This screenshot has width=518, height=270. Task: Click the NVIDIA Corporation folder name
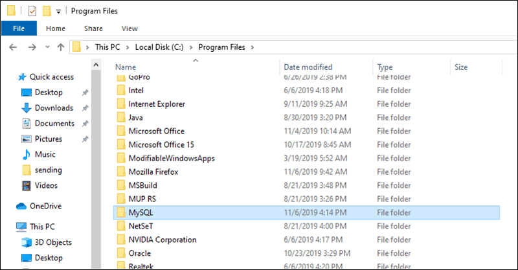click(163, 240)
